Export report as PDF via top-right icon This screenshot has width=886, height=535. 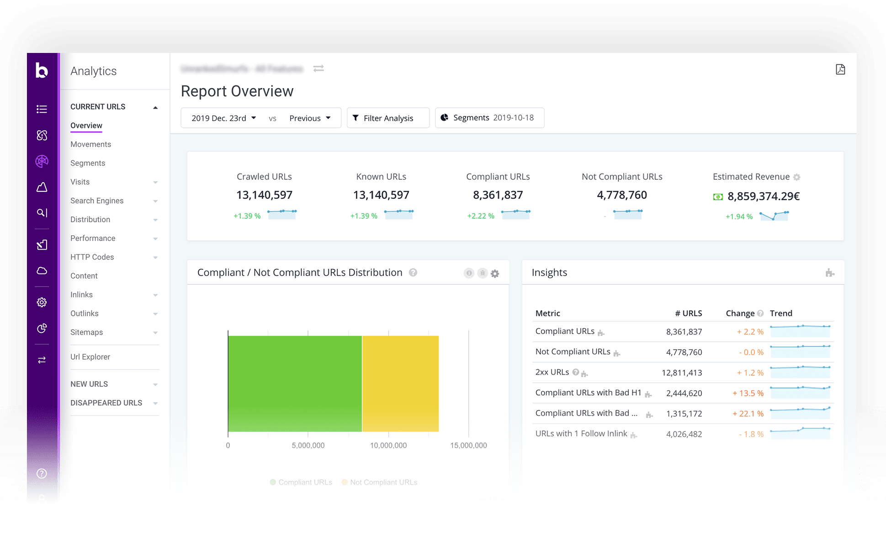click(840, 69)
